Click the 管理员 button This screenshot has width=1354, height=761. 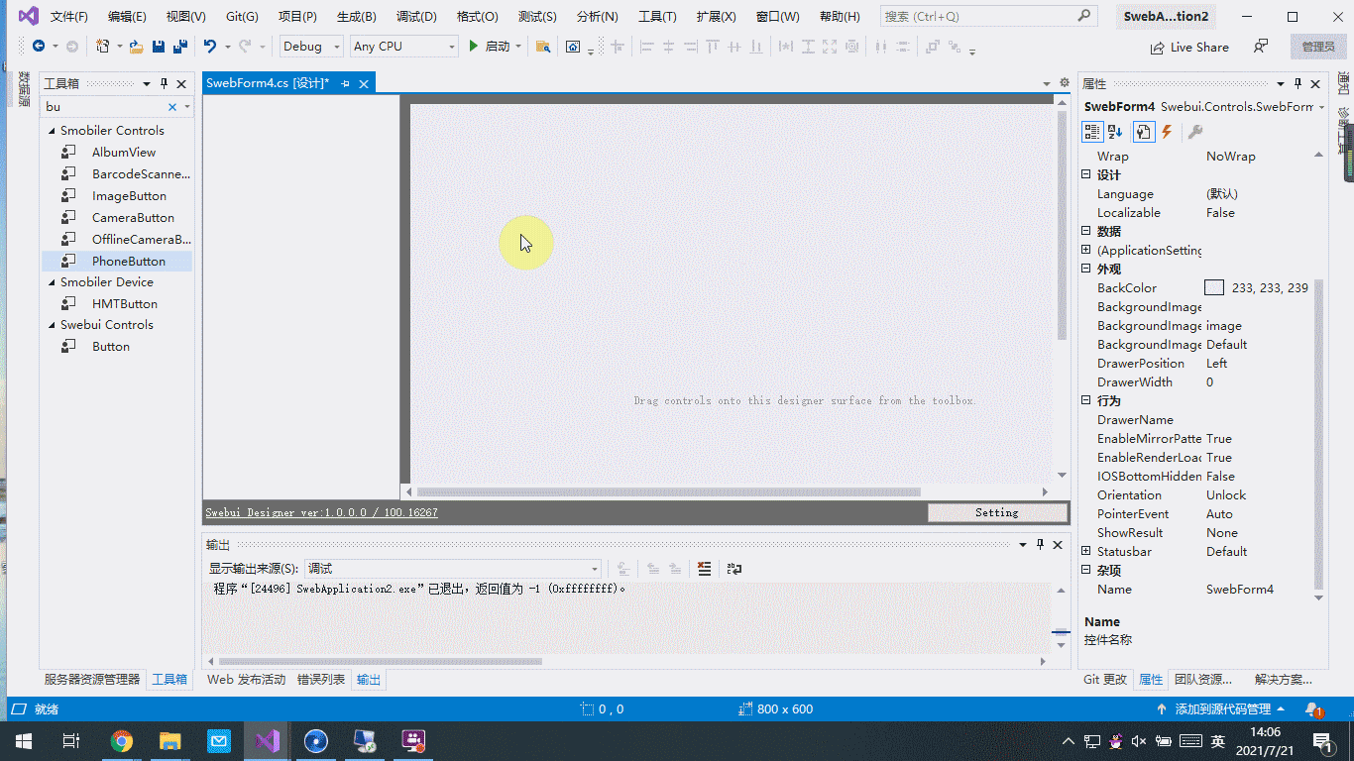tap(1318, 47)
